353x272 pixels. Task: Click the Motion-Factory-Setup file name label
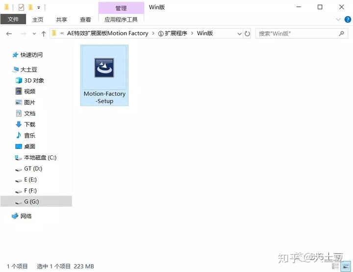(104, 97)
